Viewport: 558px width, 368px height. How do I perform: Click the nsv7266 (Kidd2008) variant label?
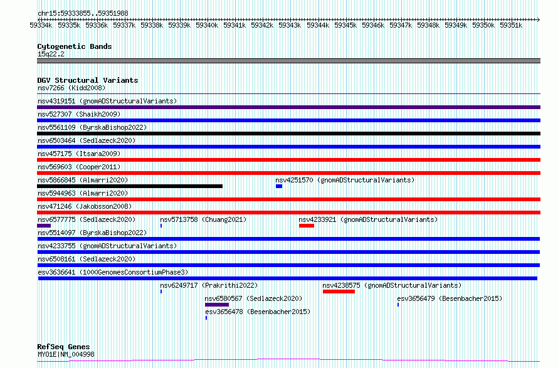click(x=71, y=88)
